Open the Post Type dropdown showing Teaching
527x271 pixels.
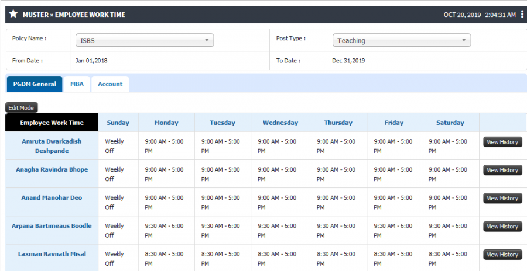tap(402, 40)
